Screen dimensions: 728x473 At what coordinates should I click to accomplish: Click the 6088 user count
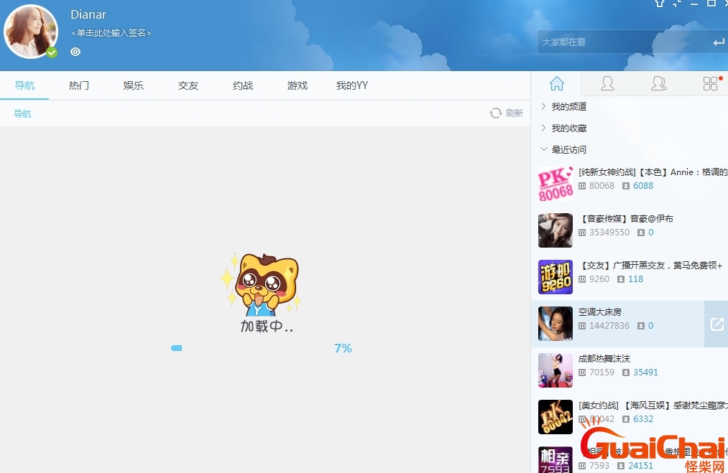point(643,185)
